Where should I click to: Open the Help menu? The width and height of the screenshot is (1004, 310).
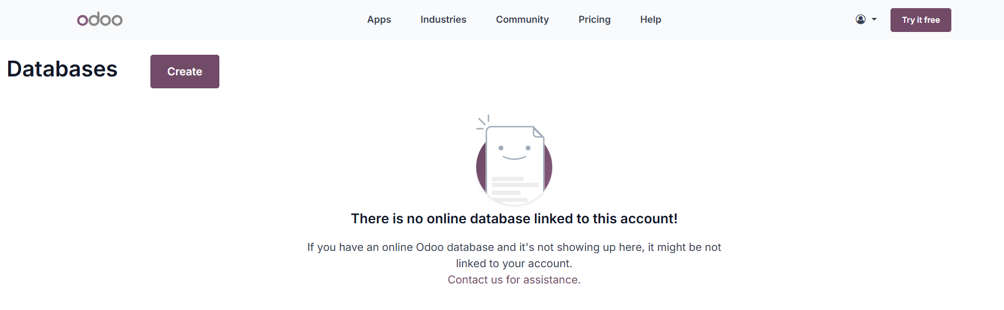[x=651, y=20]
